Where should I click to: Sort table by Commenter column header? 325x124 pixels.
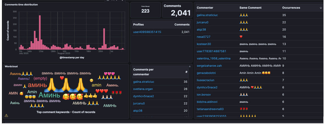coord(205,8)
